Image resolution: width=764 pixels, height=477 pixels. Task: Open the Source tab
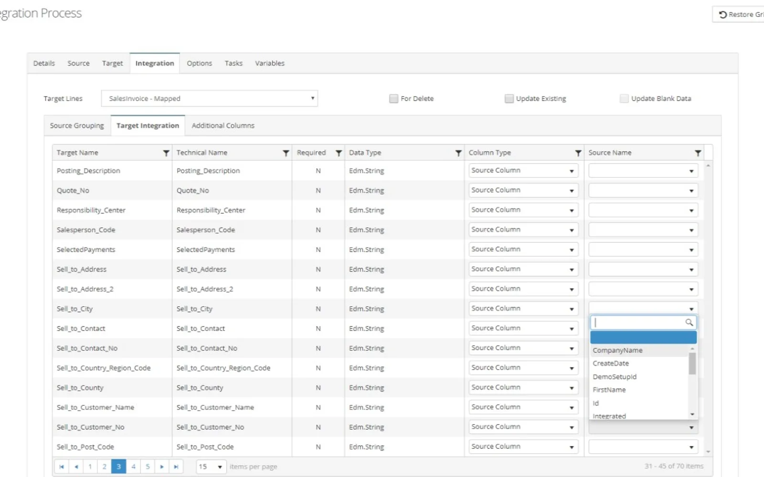[78, 63]
